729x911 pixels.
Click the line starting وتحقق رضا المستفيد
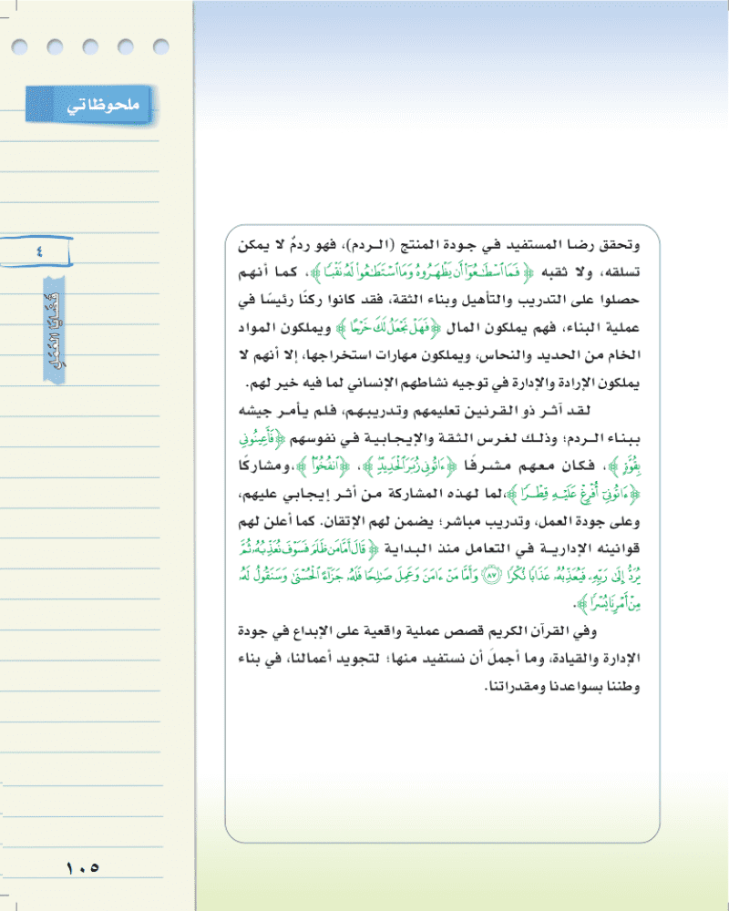439,245
